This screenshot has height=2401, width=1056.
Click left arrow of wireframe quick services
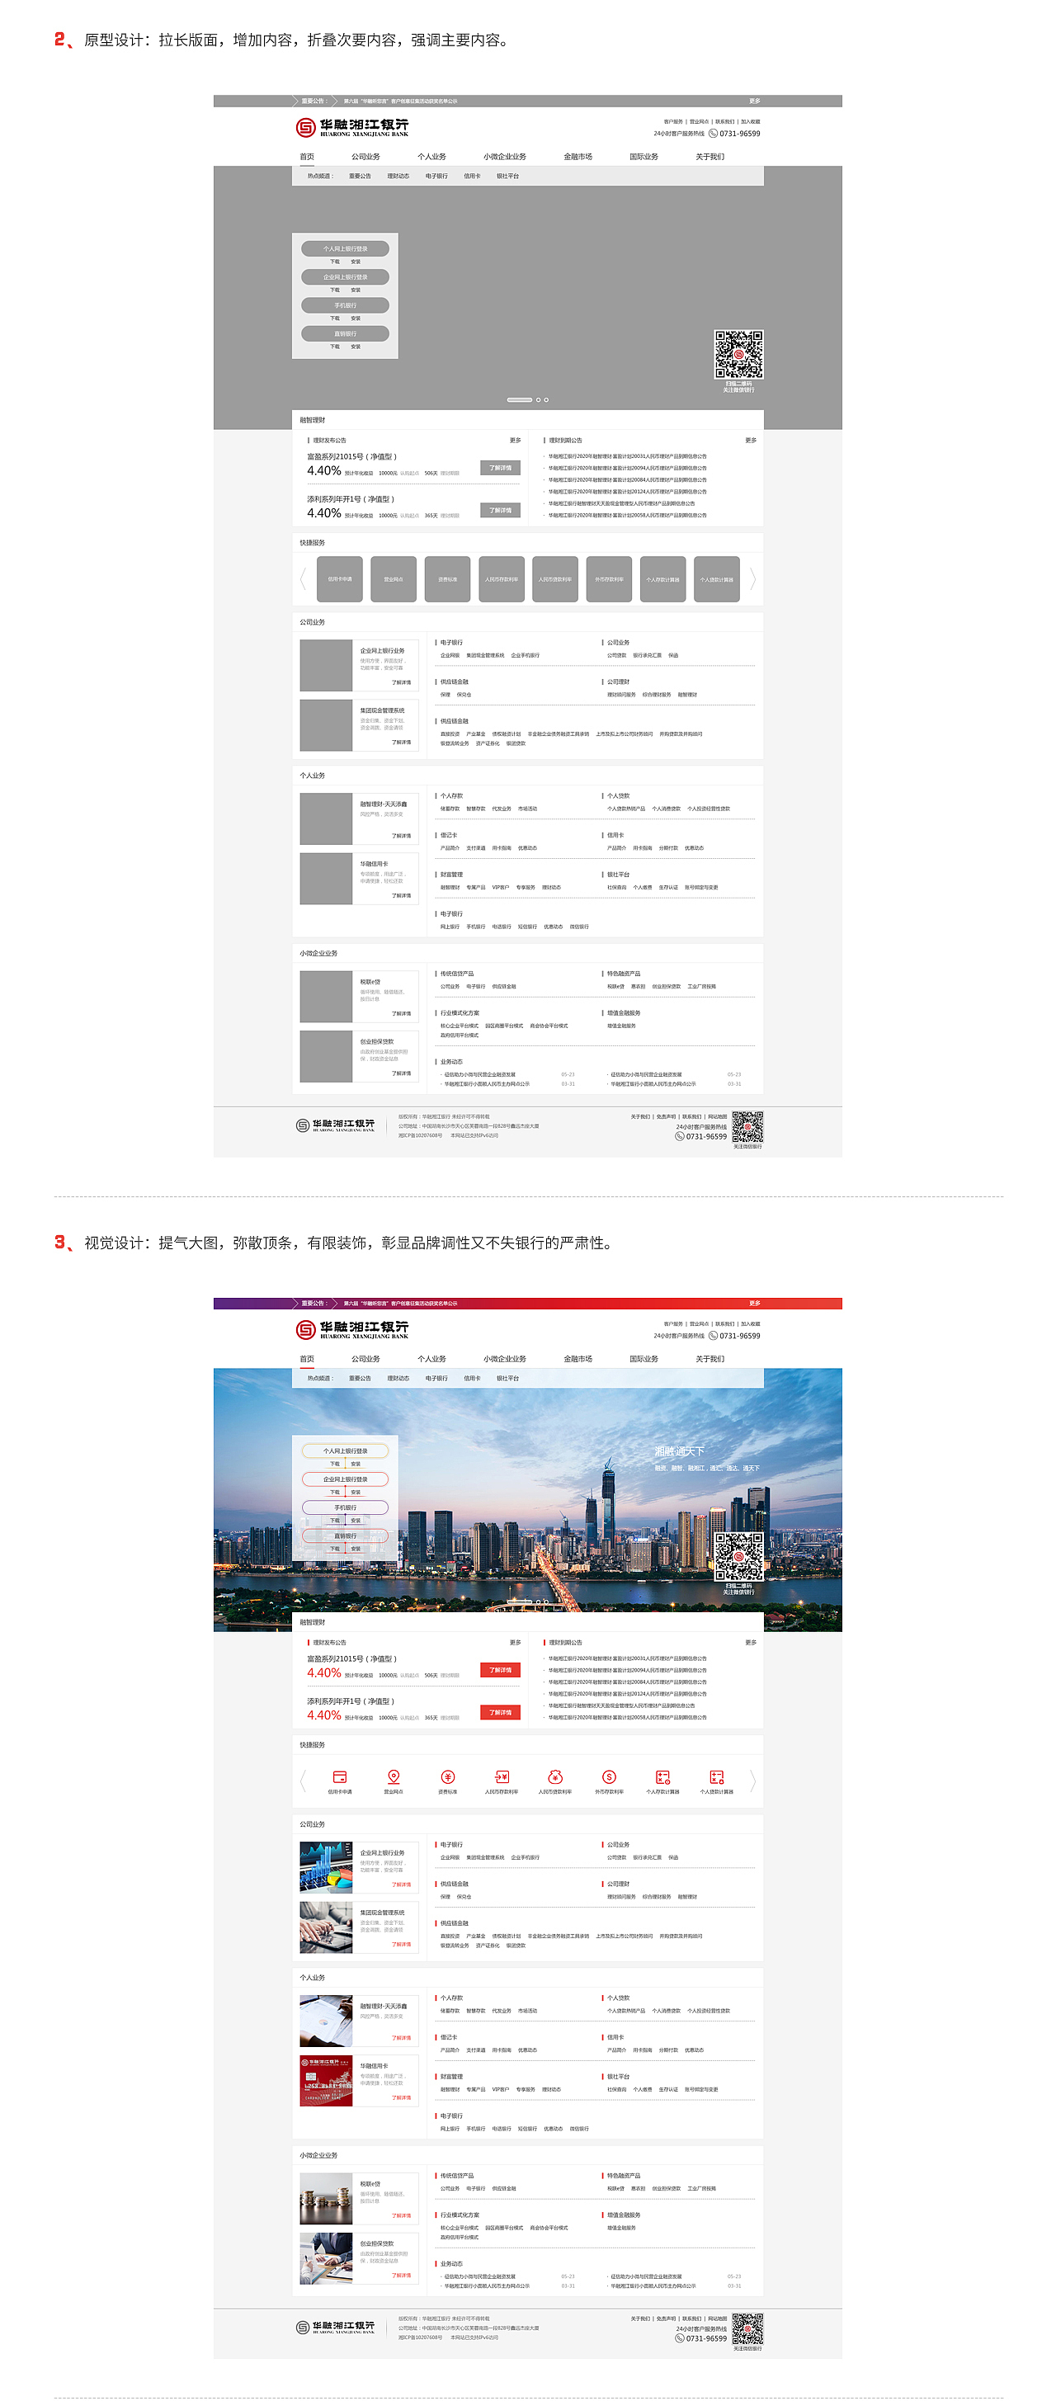tap(303, 579)
